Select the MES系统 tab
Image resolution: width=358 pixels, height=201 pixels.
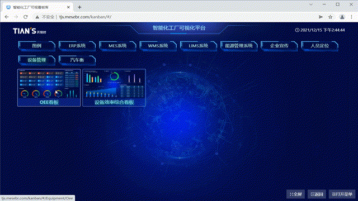(117, 46)
